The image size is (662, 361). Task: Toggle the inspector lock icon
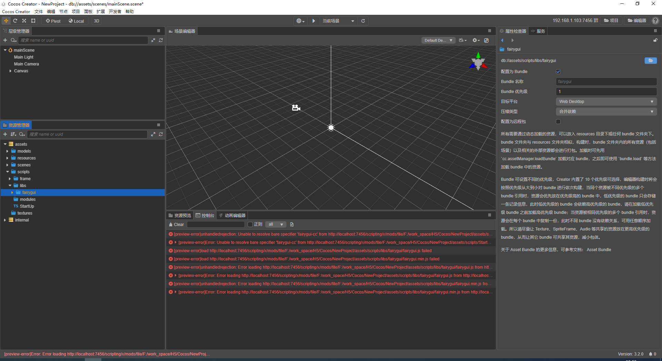655,40
